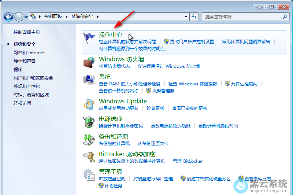
Task: Open 设备管理器 link under System
Action: tap(163, 91)
